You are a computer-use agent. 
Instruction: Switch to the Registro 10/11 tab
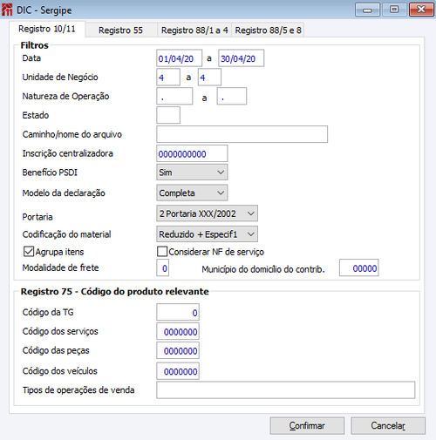point(47,29)
